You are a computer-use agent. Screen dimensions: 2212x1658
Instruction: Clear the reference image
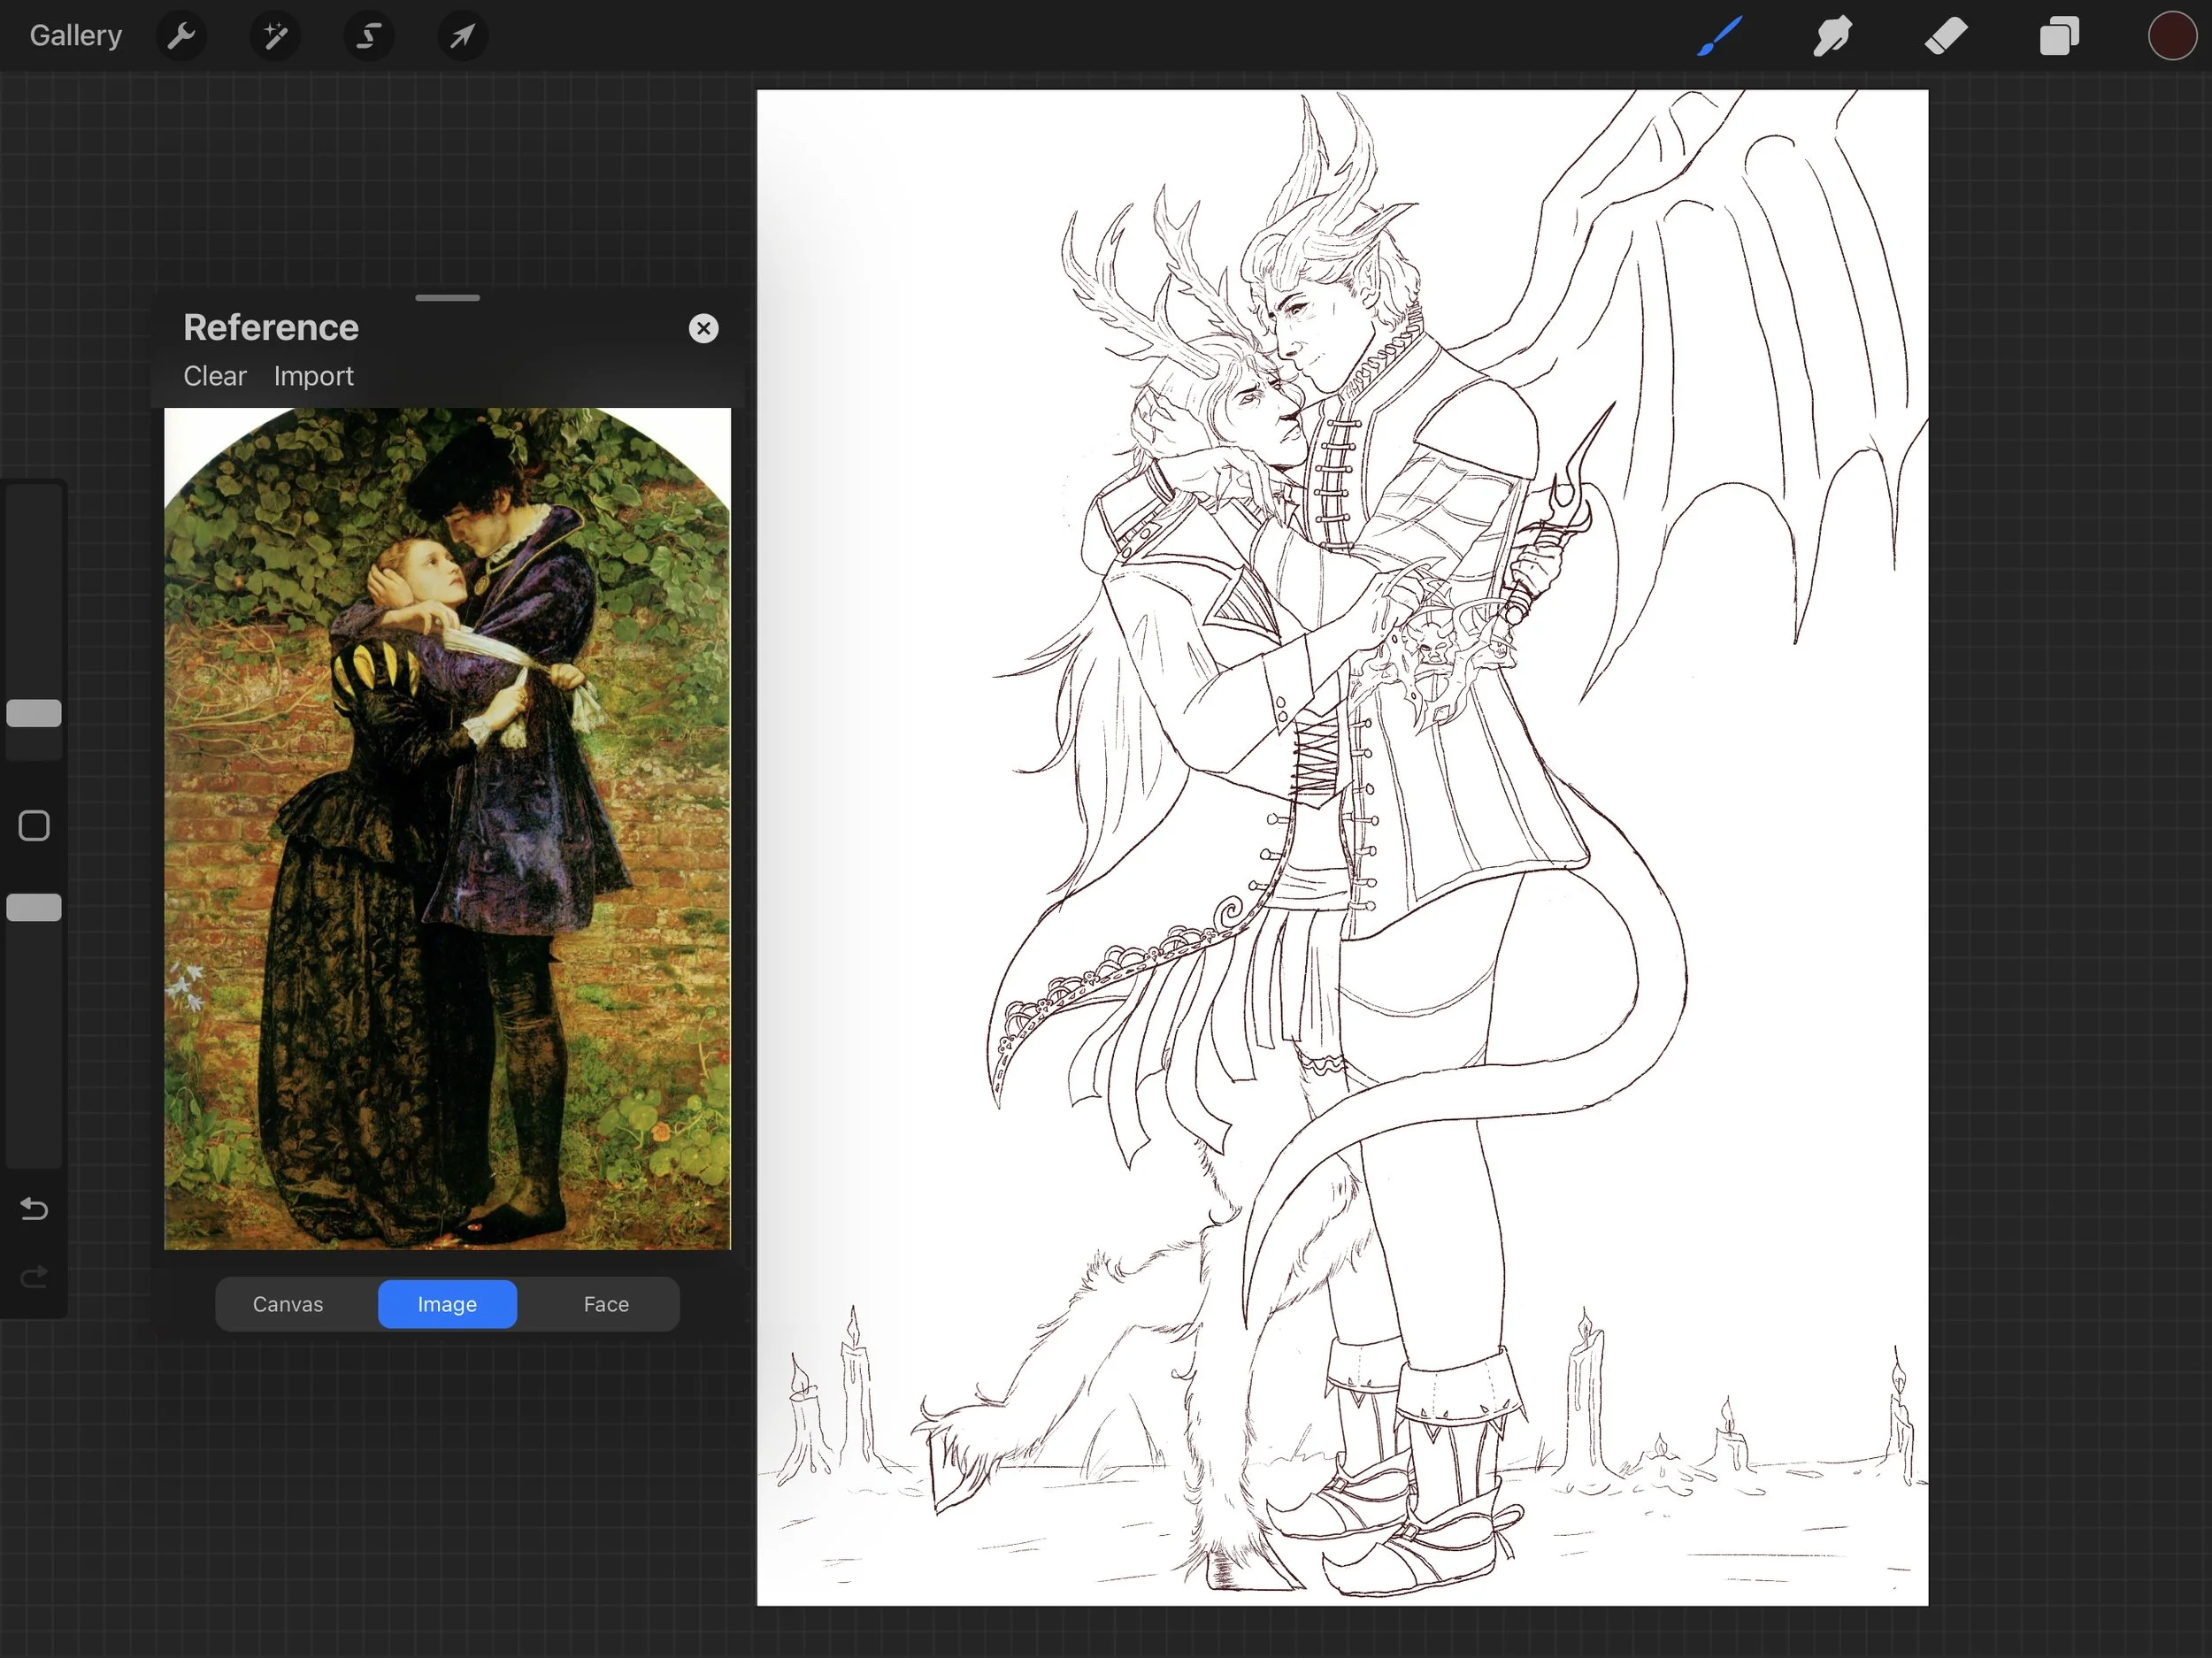(x=214, y=376)
